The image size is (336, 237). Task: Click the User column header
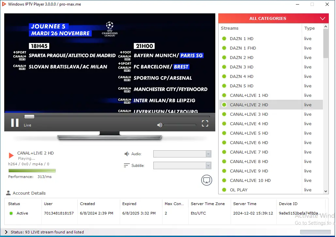click(59, 204)
